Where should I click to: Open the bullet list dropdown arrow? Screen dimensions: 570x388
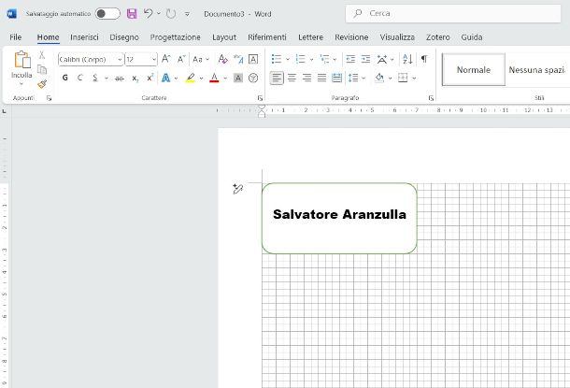pyautogui.click(x=288, y=59)
